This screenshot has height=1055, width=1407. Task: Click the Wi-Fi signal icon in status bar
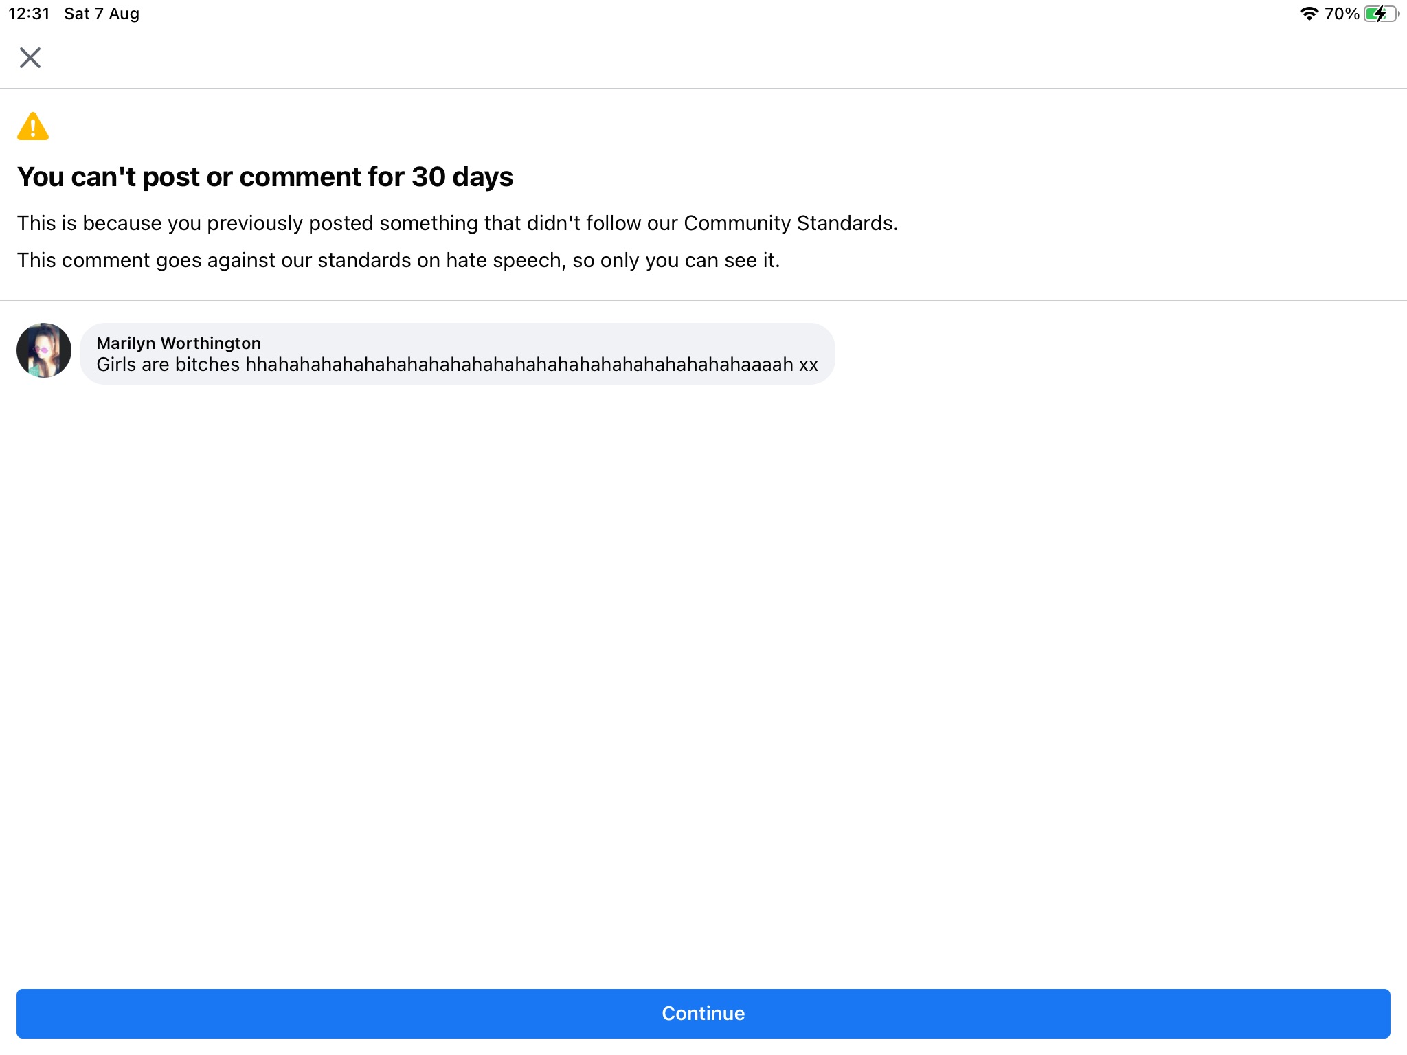[1309, 12]
